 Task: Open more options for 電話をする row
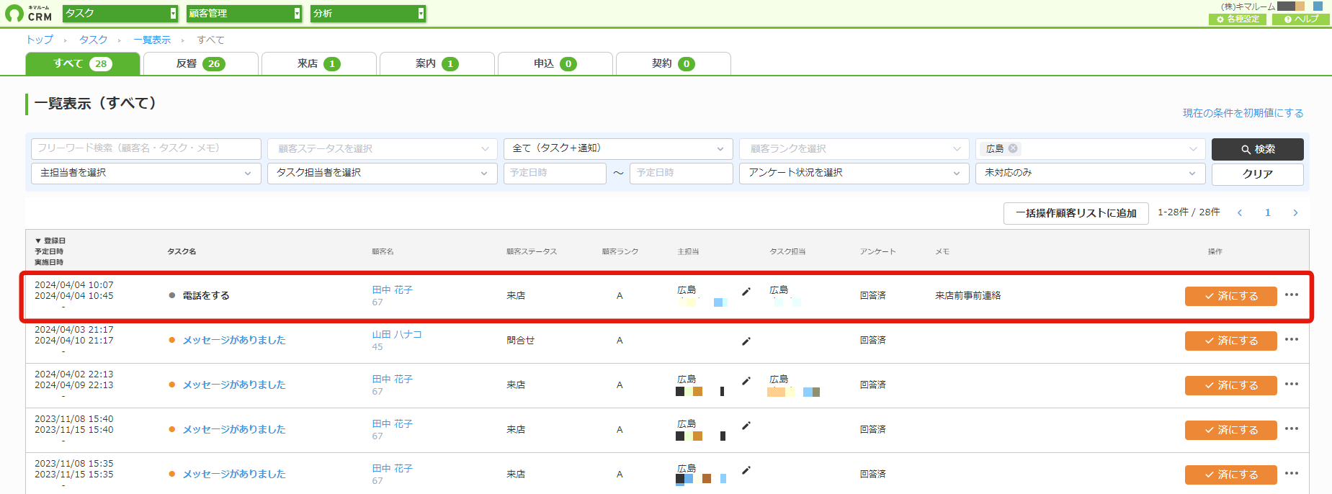point(1292,295)
